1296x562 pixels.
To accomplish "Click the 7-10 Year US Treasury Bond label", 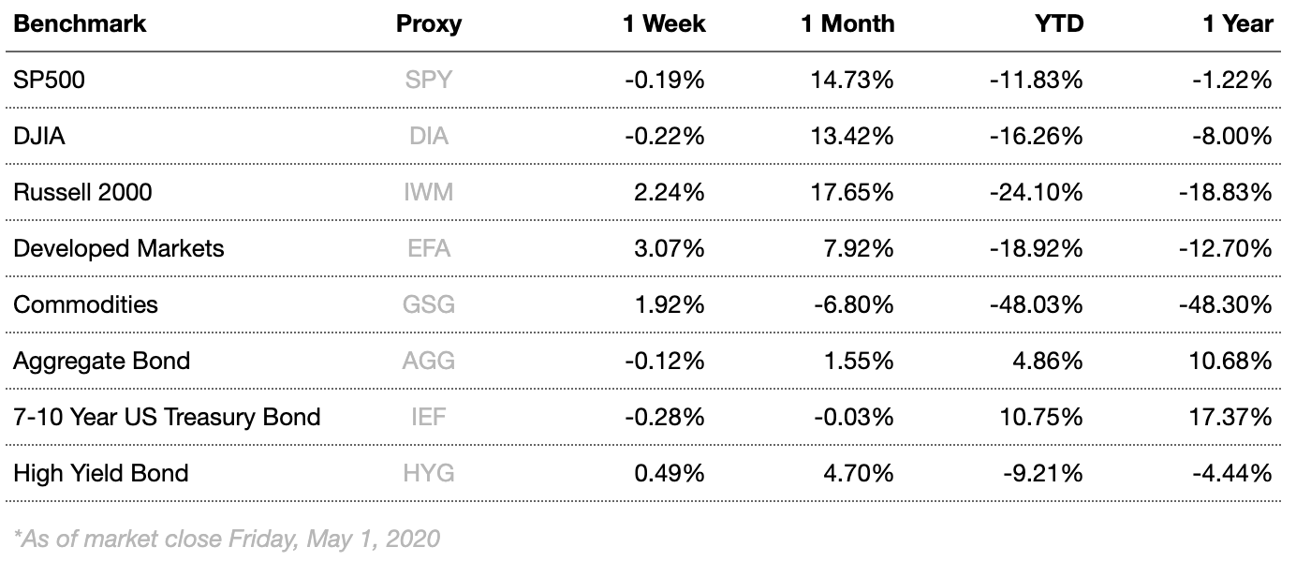I will pos(167,417).
